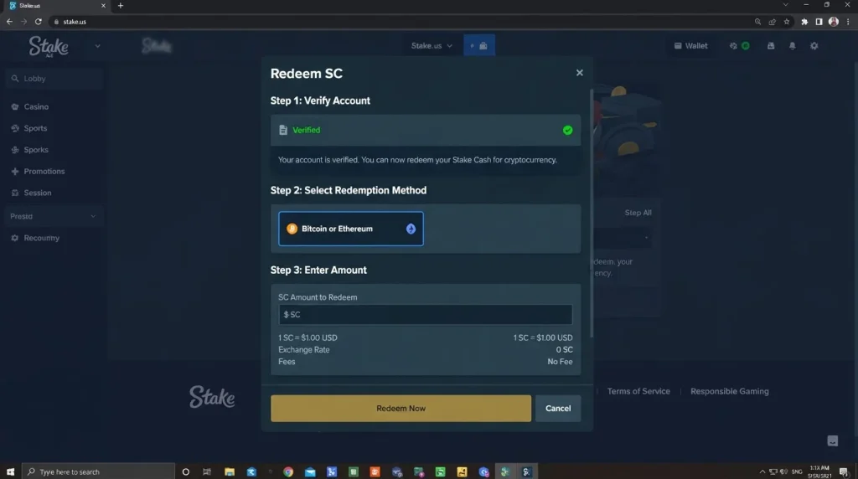
Task: Open the user profile icon in header
Action: [771, 46]
